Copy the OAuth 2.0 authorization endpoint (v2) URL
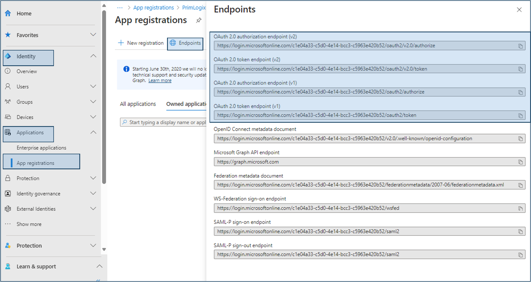 (x=520, y=46)
